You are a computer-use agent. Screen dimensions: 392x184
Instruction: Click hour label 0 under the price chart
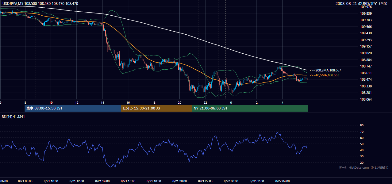tap(231, 102)
